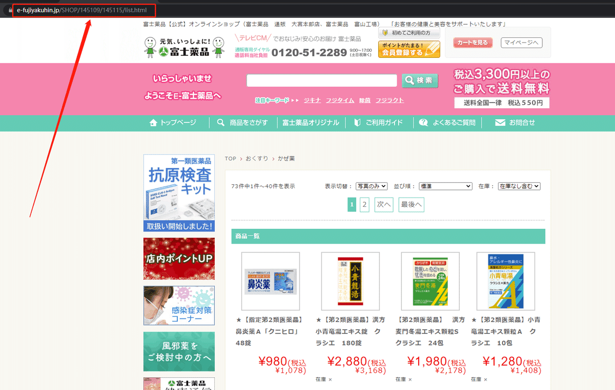This screenshot has width=615, height=390.
Task: Open product link 小青竜湯エキス錠 クラシエ 180錠
Action: [351, 331]
